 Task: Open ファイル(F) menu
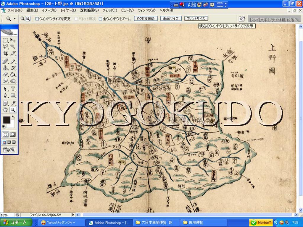[15, 10]
